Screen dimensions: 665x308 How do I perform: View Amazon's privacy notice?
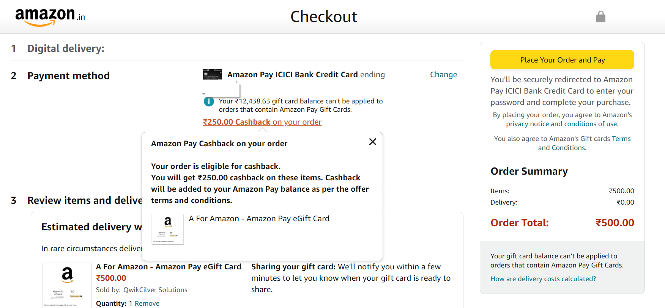tap(528, 124)
